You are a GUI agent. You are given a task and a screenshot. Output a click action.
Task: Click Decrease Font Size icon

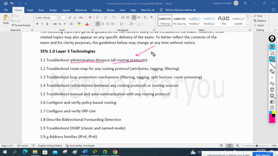(x=75, y=17)
